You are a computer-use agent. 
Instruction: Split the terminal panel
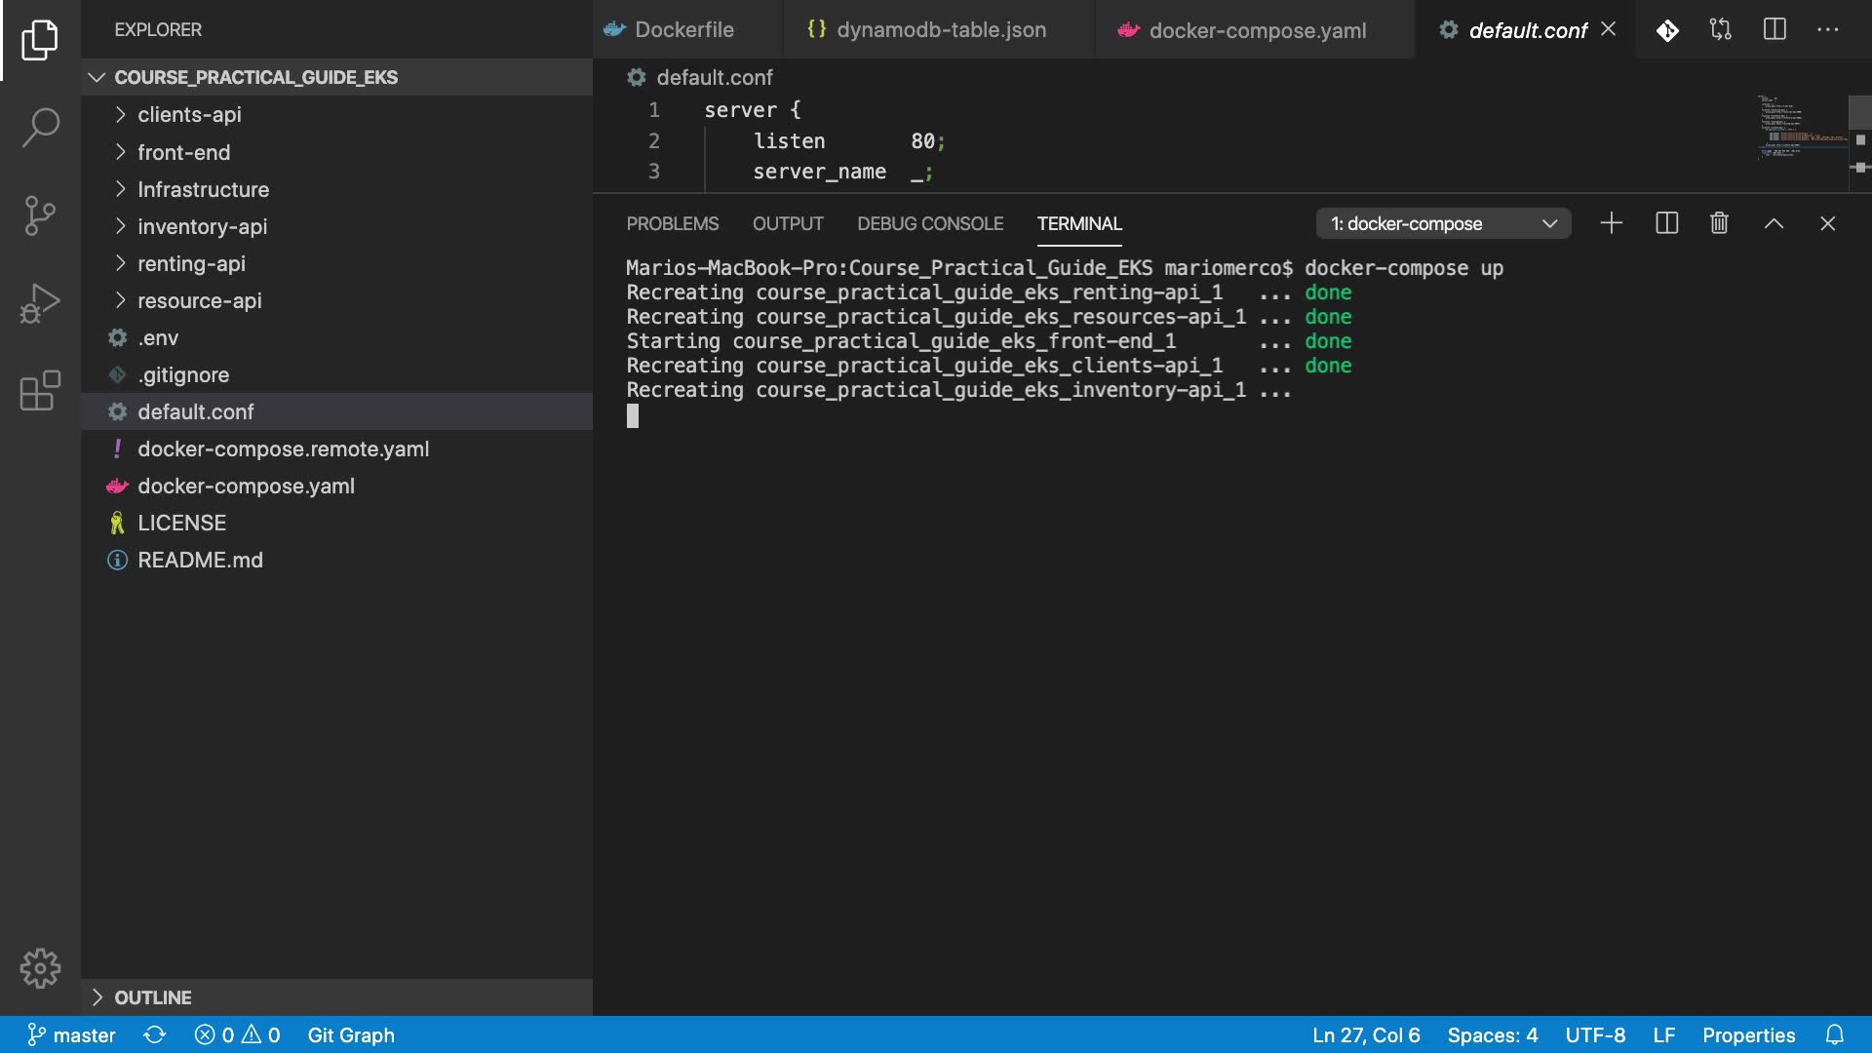pyautogui.click(x=1667, y=223)
